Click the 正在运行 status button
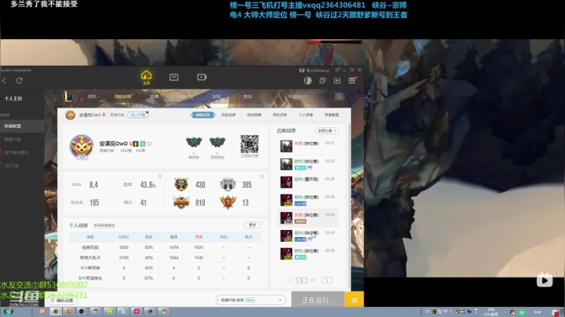The height and width of the screenshot is (317, 565). 318,300
